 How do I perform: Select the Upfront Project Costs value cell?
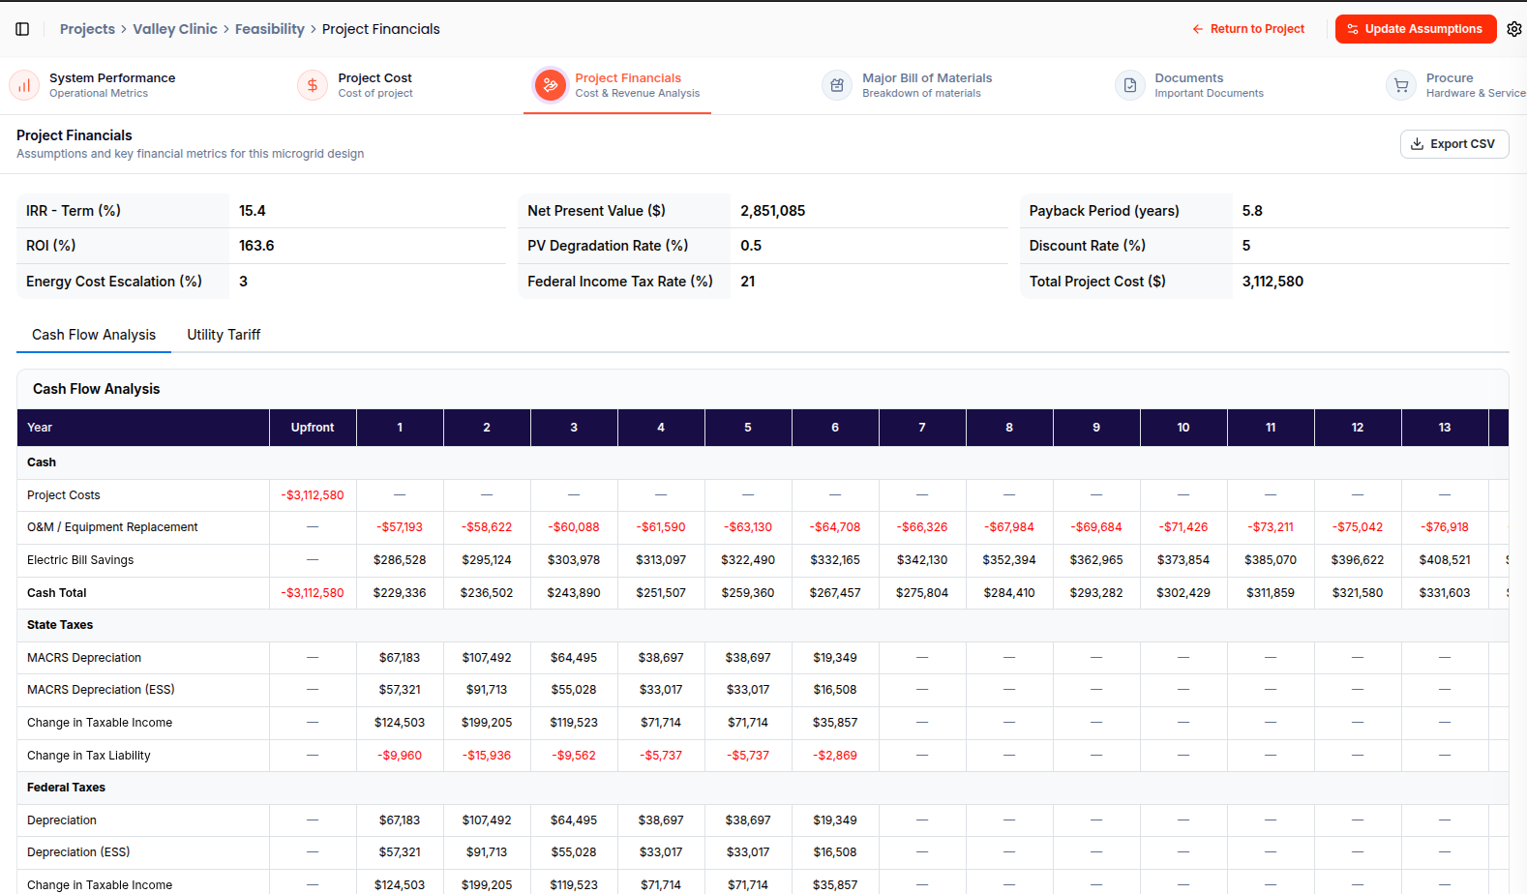[x=313, y=495]
